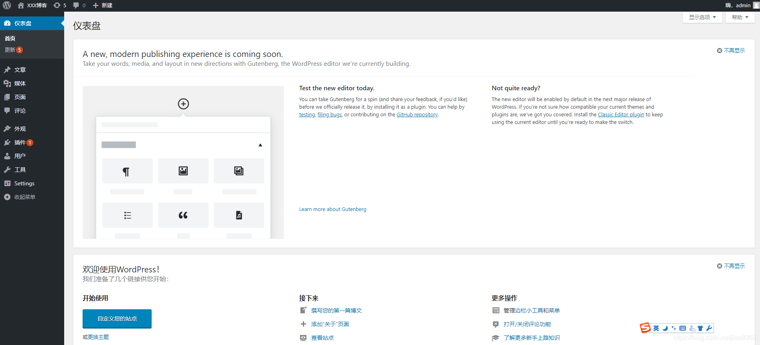The width and height of the screenshot is (760, 345).
Task: Click the WordPress logo in admin bar
Action: point(7,5)
